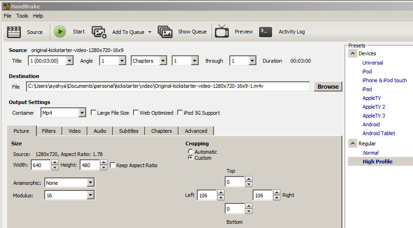The height and width of the screenshot is (228, 413).
Task: Open the Help menu
Action: click(38, 16)
